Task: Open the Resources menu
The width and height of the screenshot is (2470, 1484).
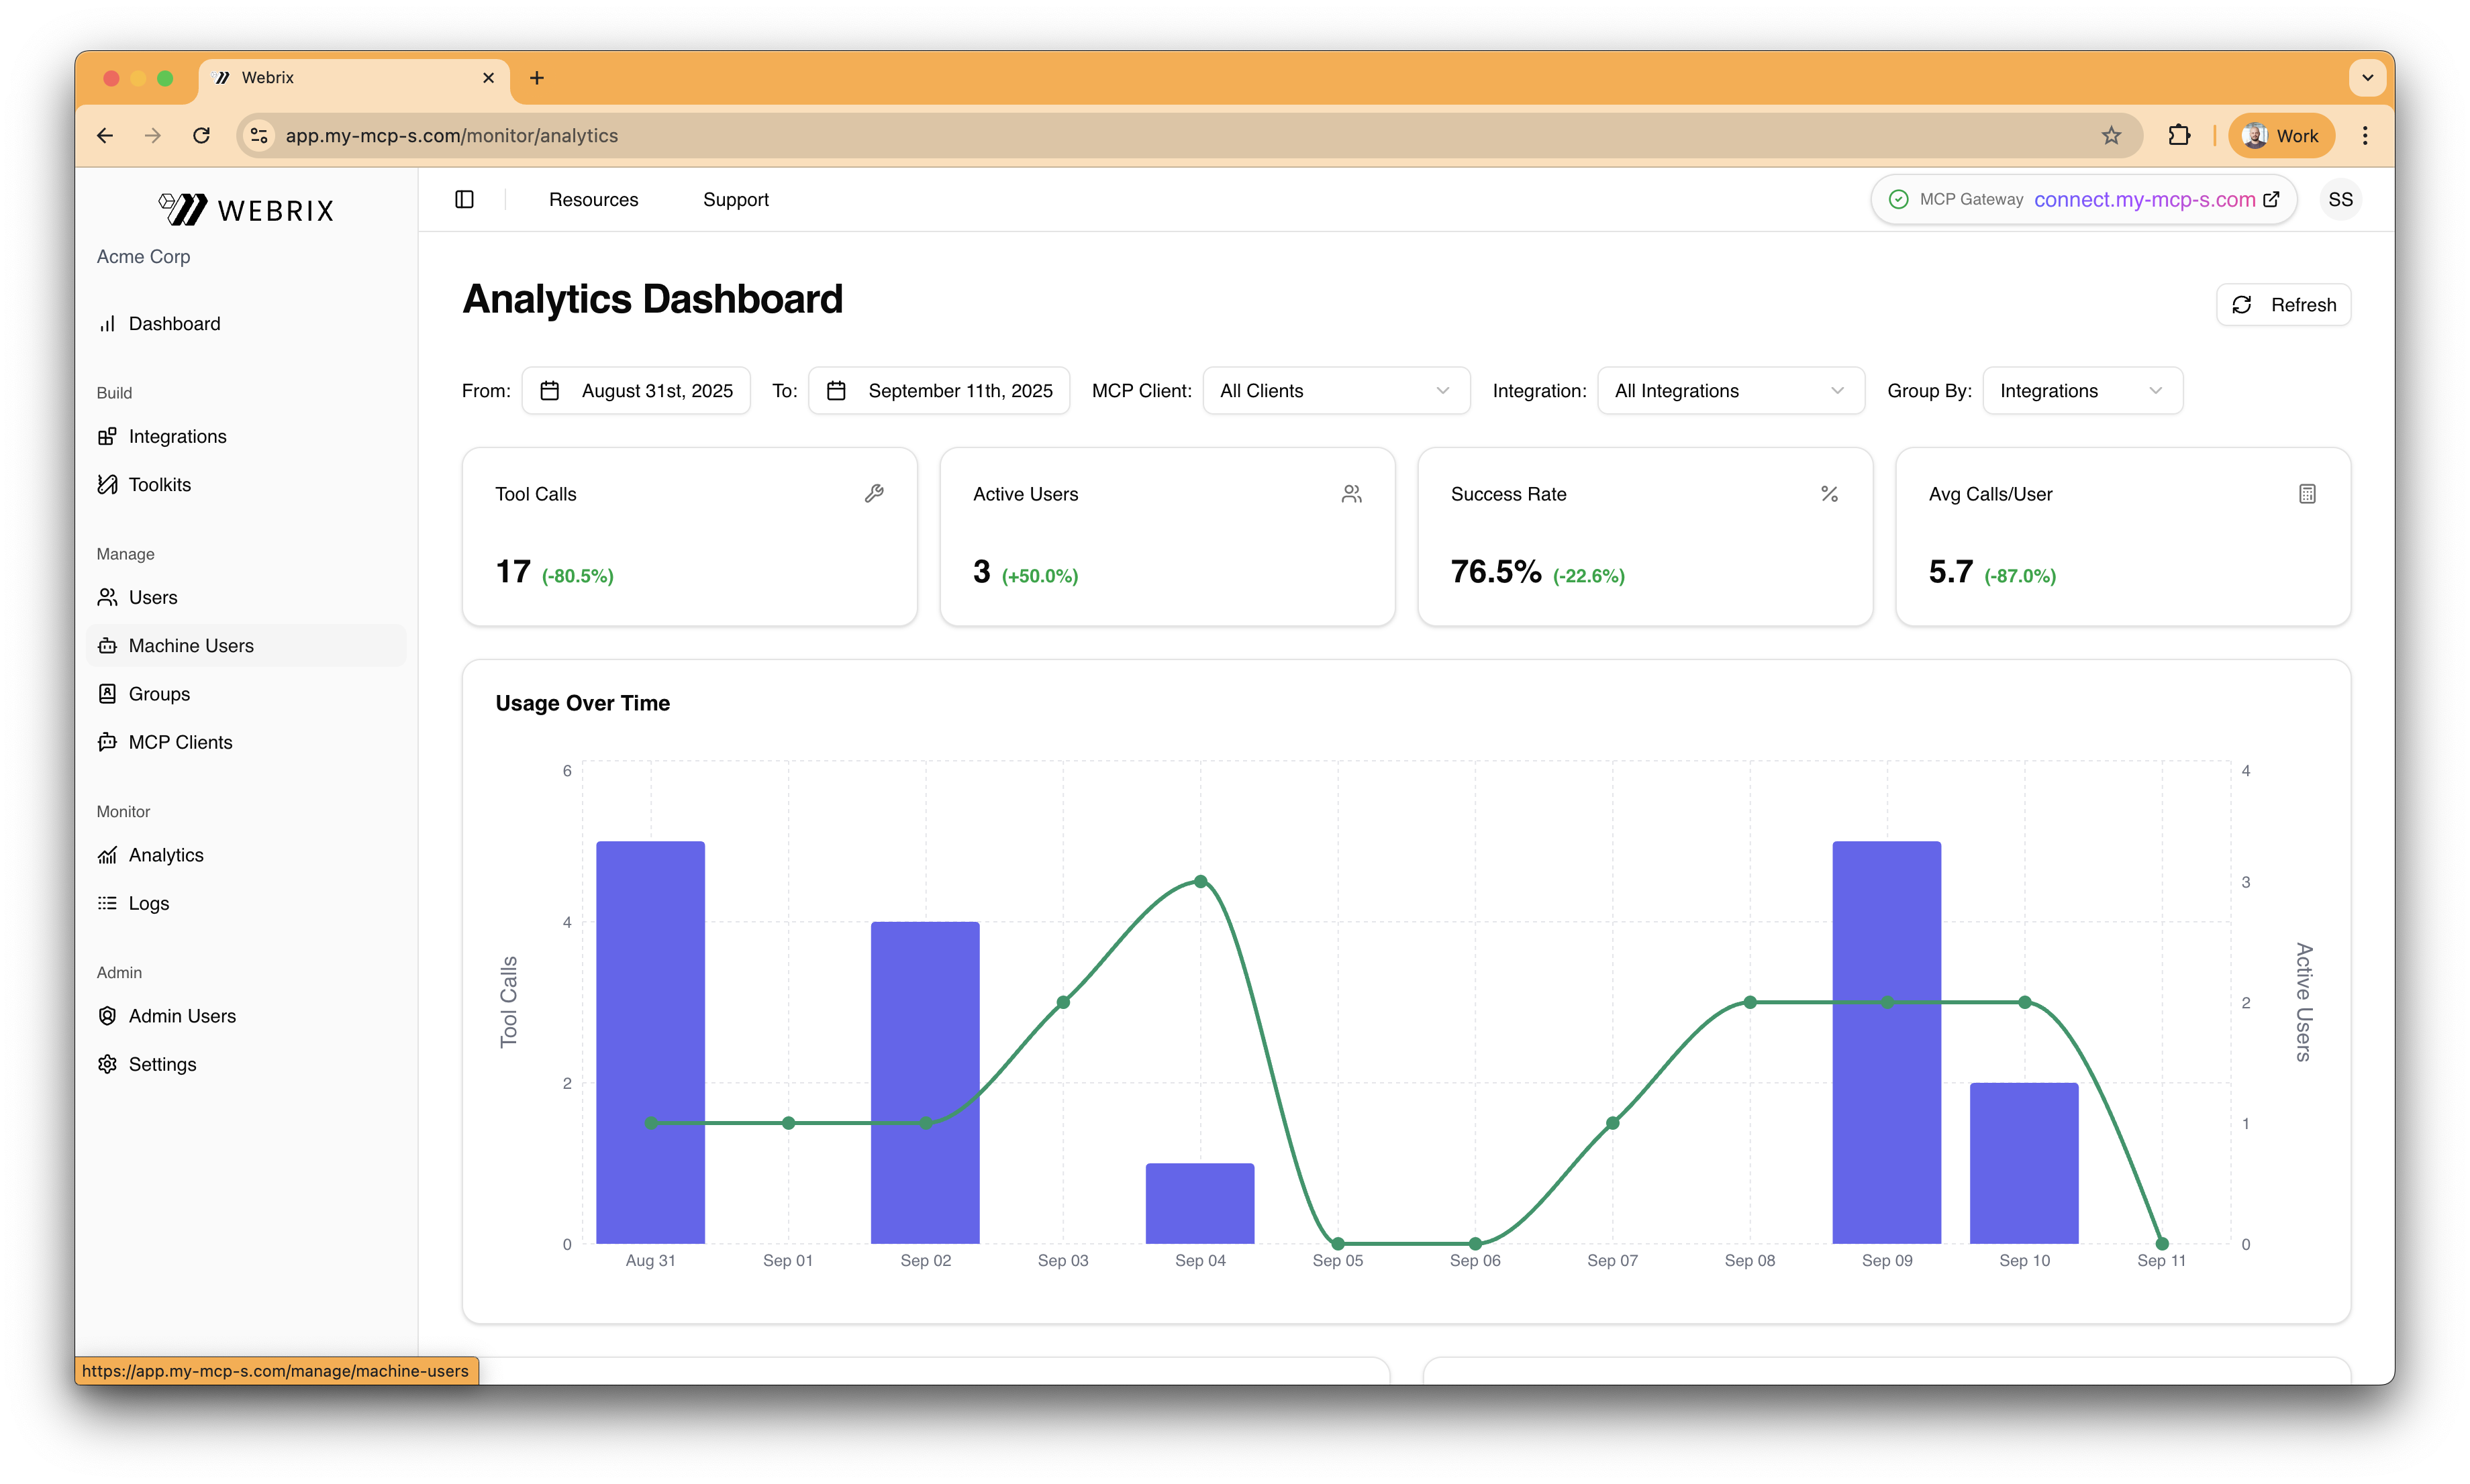Action: click(x=593, y=199)
